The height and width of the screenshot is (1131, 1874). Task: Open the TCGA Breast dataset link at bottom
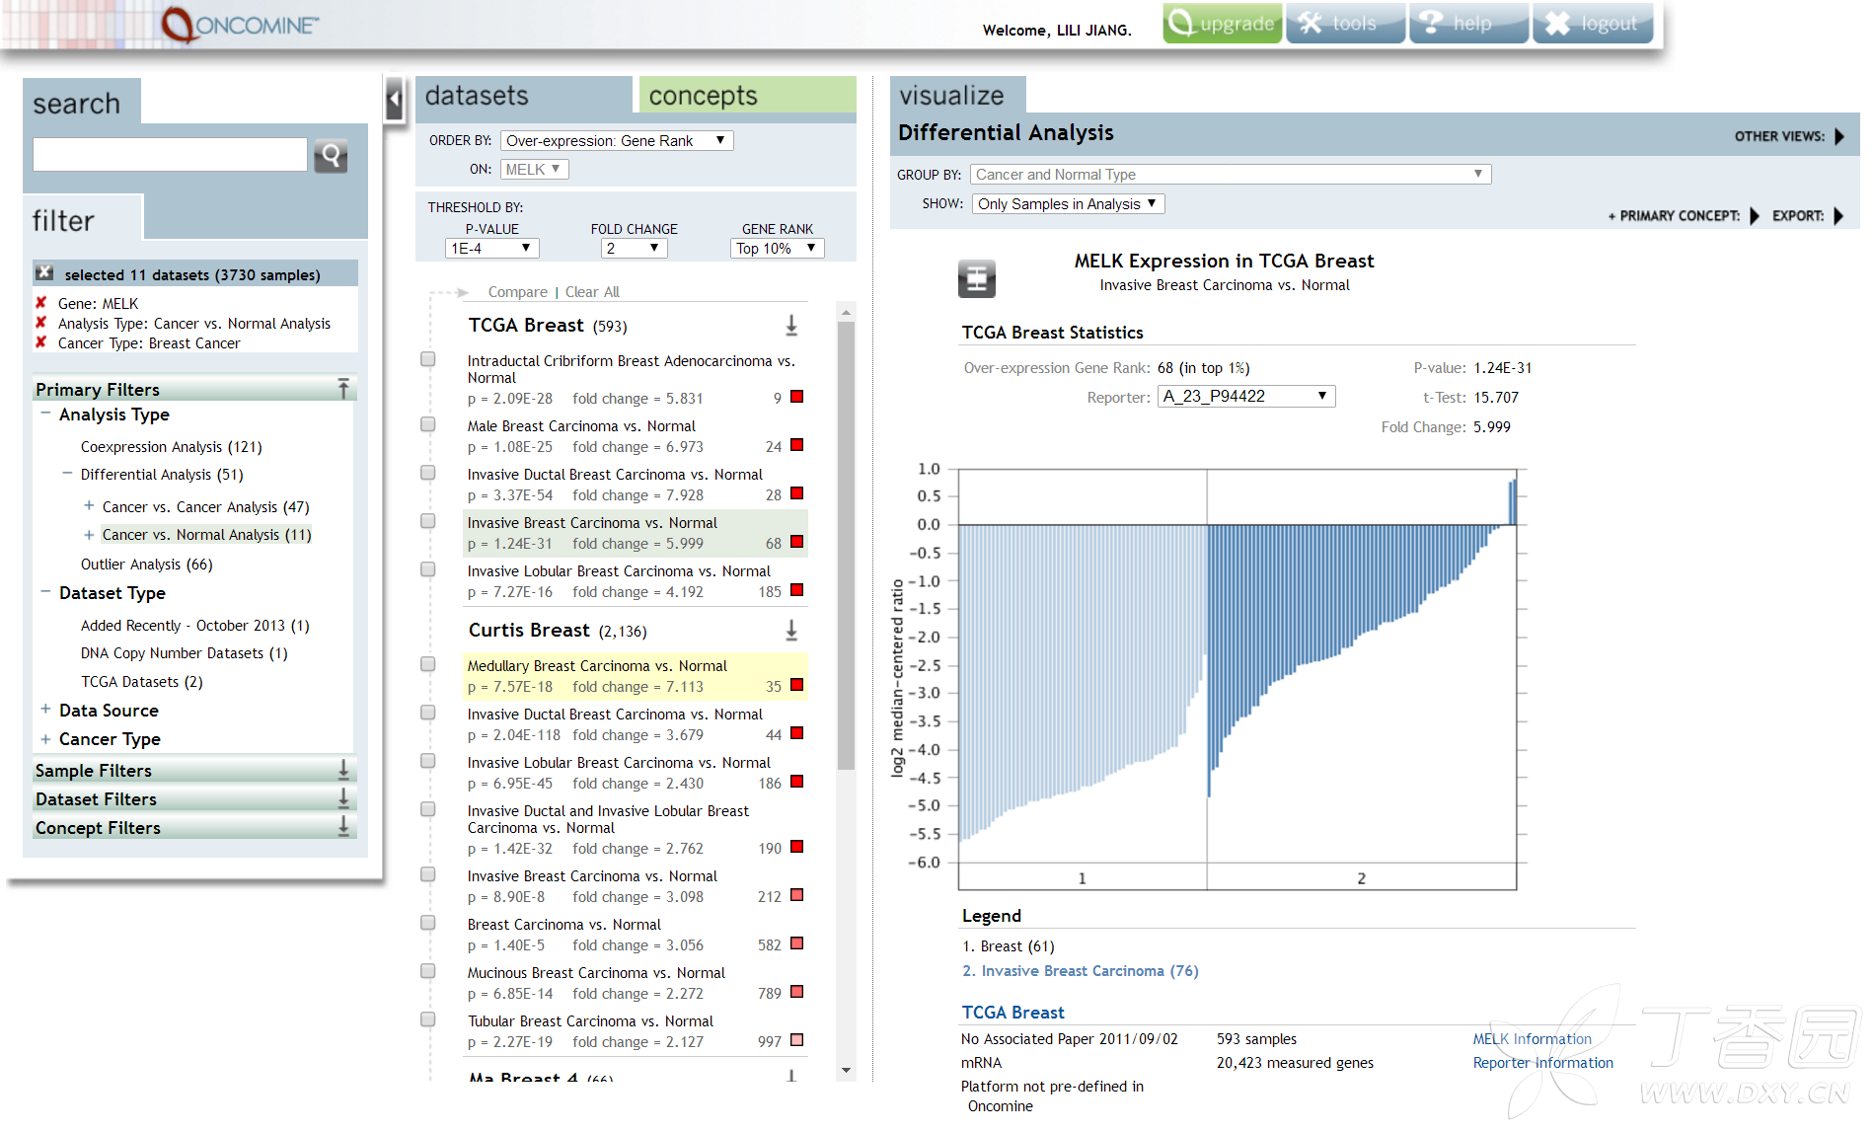point(1012,1012)
